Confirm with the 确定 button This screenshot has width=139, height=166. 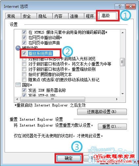click(x=69, y=158)
